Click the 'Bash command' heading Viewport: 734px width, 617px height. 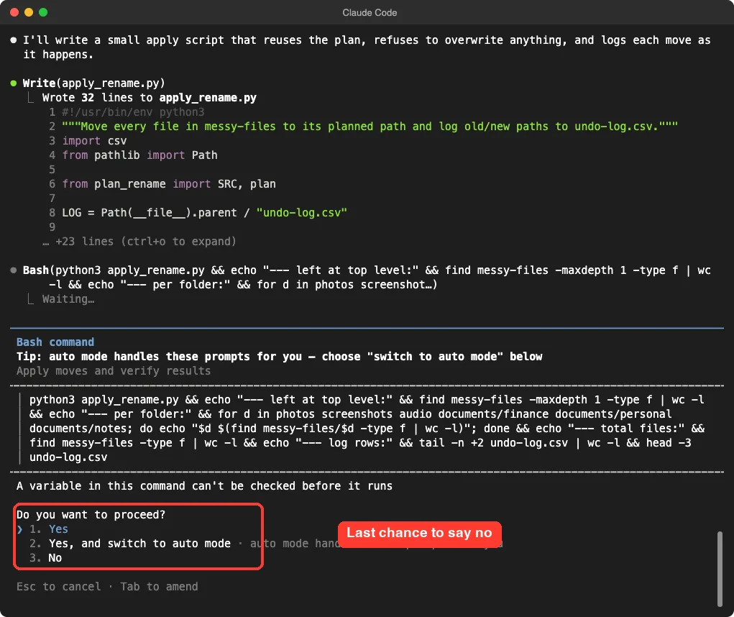tap(55, 342)
